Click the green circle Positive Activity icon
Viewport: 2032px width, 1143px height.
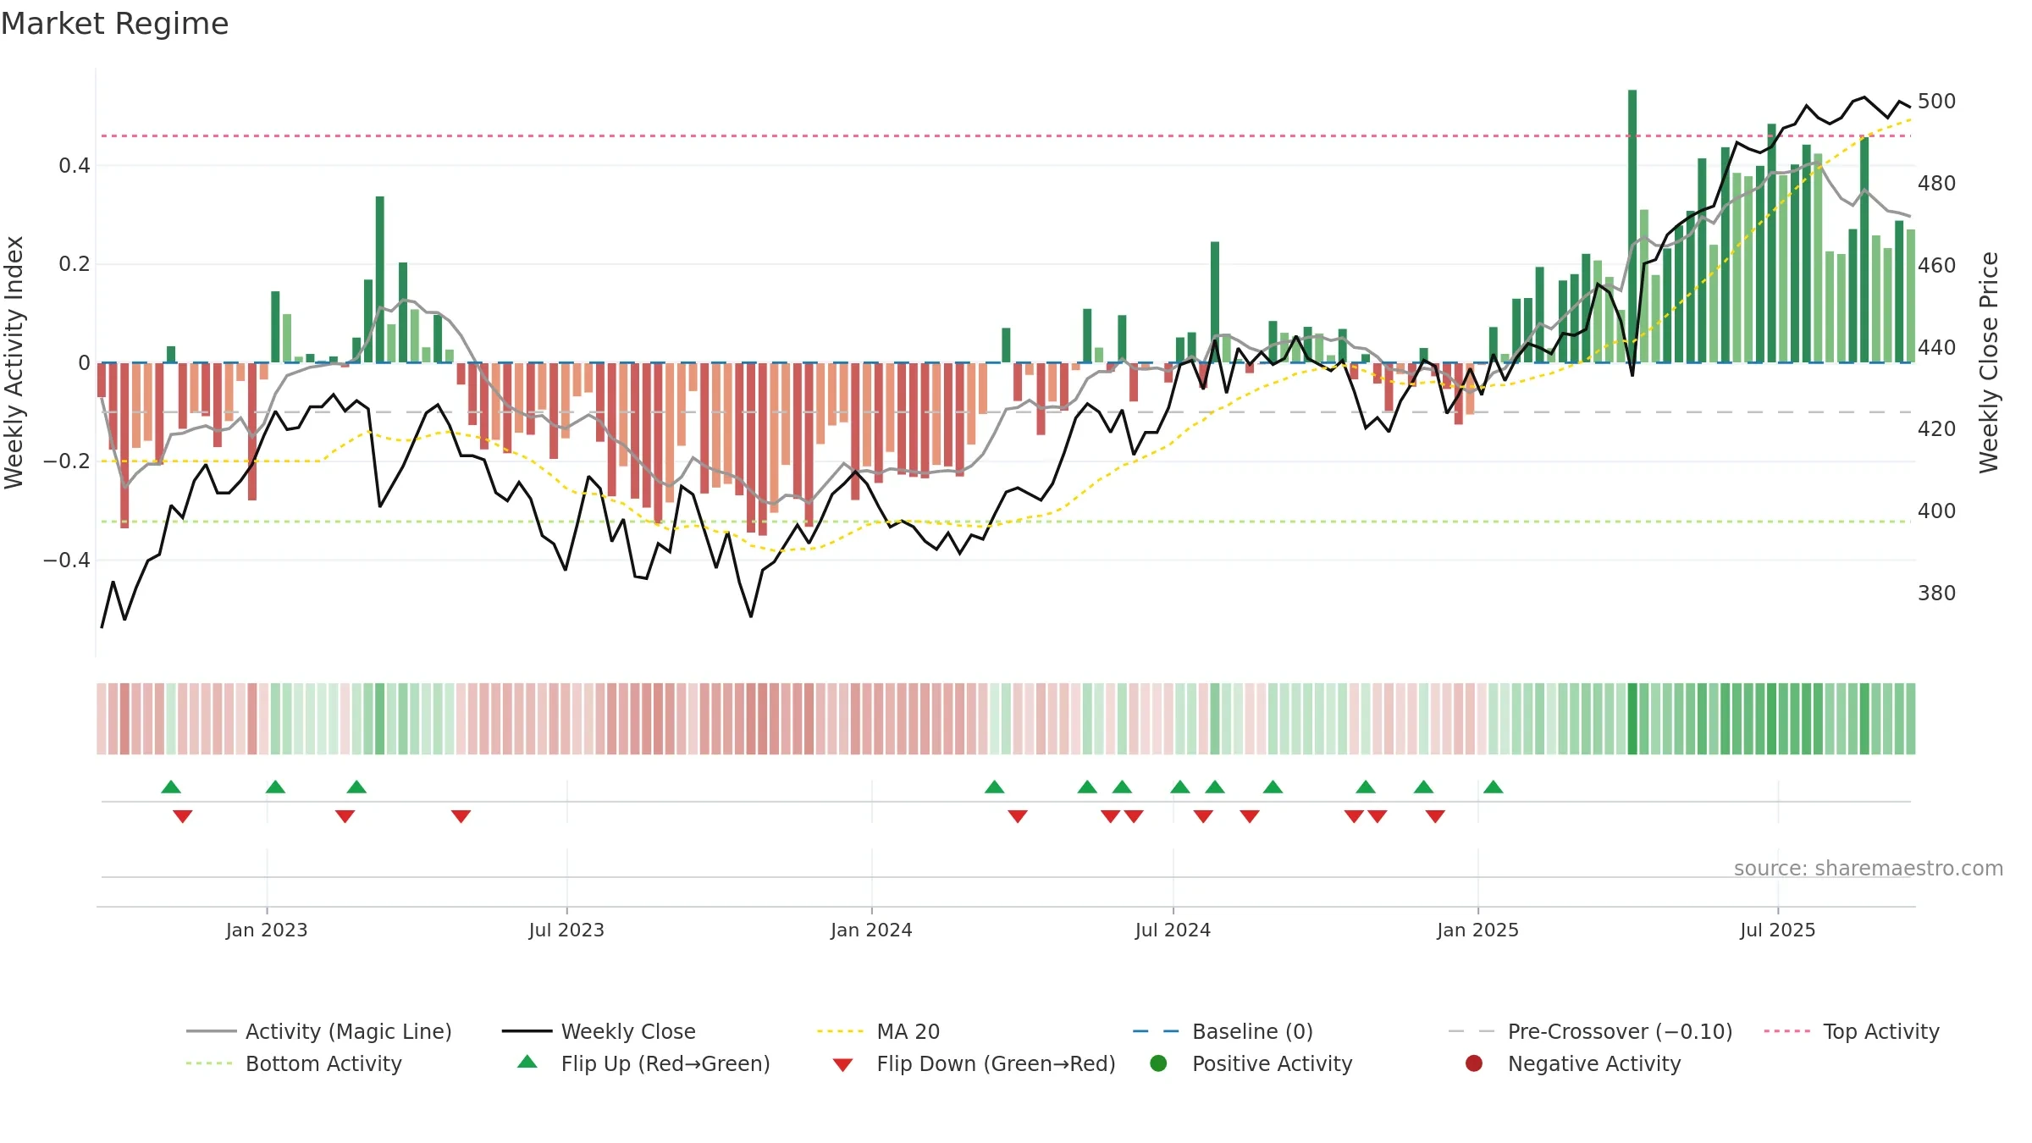[x=1158, y=1063]
